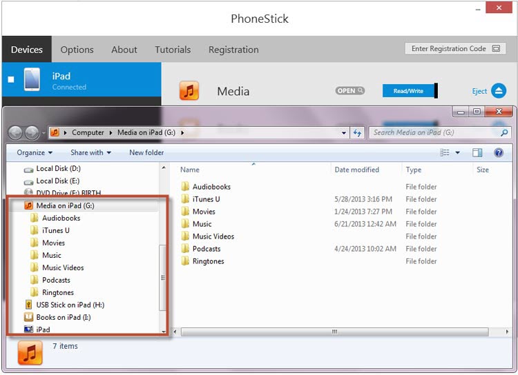518x375 pixels.
Task: Open the About tab
Action: [x=124, y=50]
